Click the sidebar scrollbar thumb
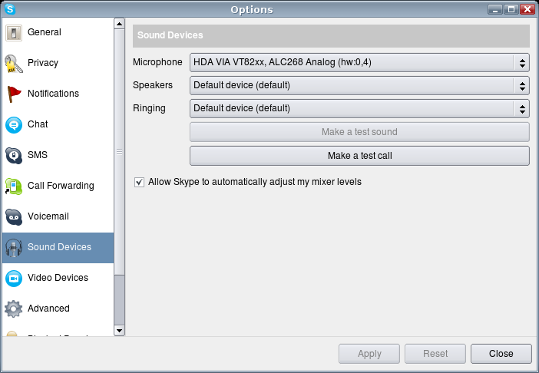The image size is (539, 373). tap(119, 152)
